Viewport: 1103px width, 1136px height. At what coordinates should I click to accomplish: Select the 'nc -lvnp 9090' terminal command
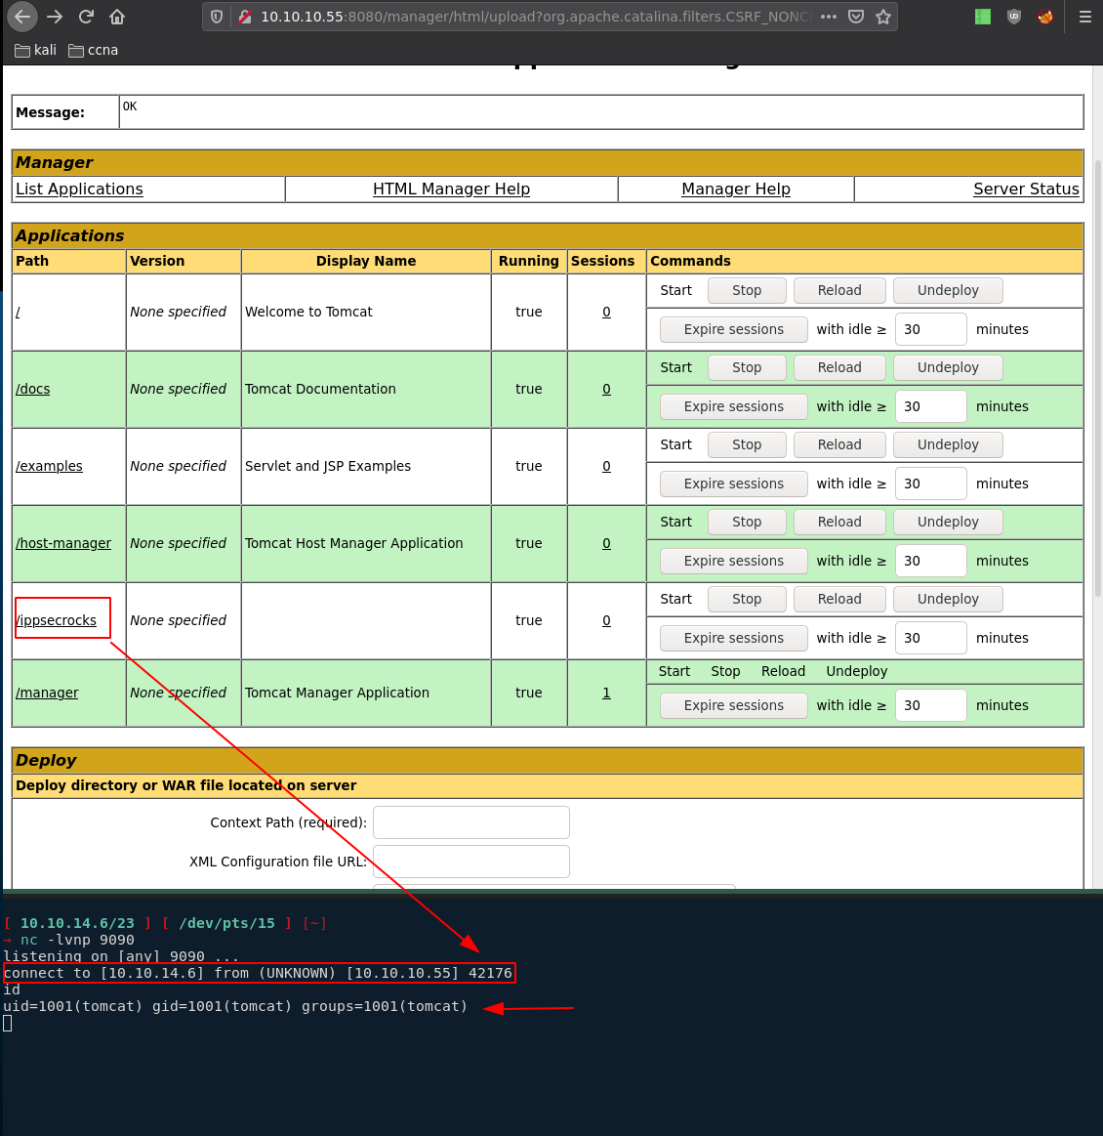point(77,940)
